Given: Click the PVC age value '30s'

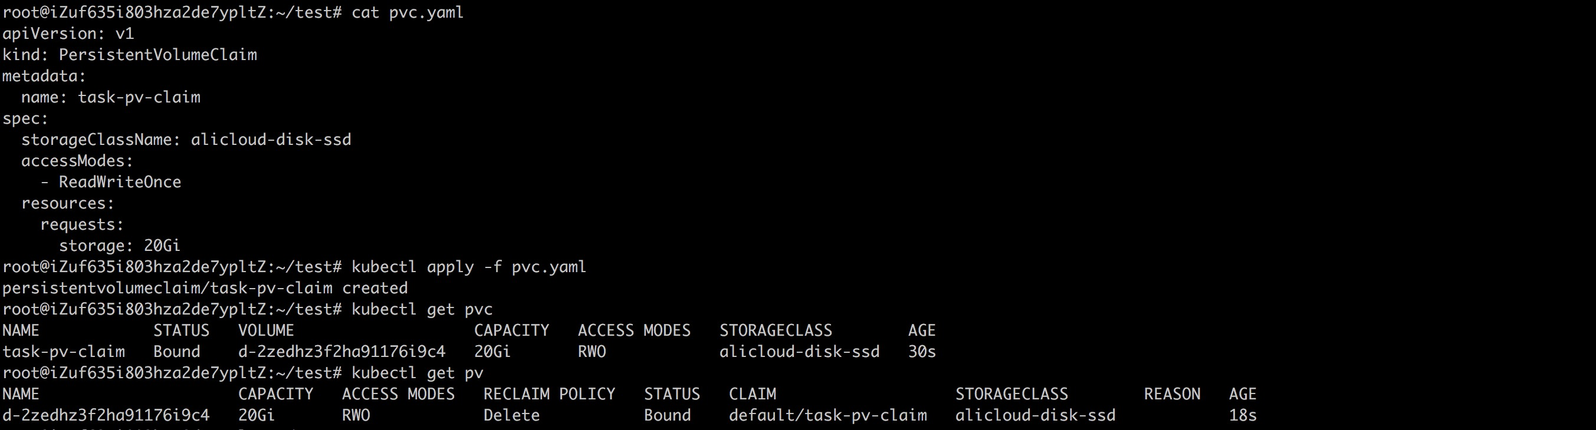Looking at the screenshot, I should [x=922, y=352].
